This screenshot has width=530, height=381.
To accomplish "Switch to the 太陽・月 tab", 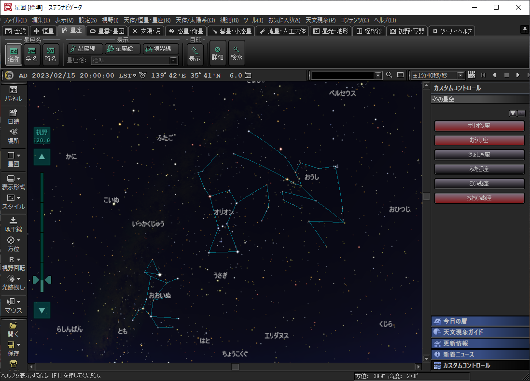I will coord(146,31).
